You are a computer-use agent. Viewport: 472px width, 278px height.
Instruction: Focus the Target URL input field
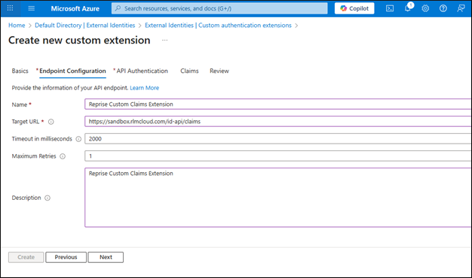pyautogui.click(x=278, y=122)
